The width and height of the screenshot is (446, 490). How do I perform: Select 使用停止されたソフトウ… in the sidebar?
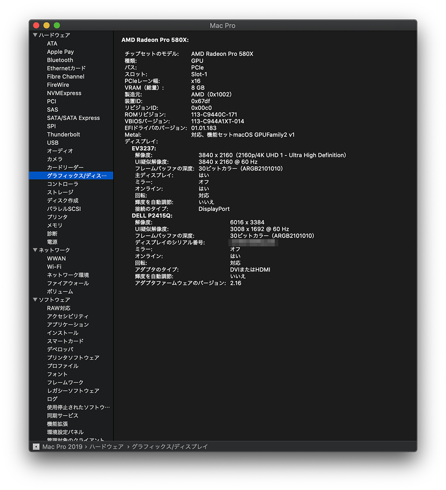point(78,407)
